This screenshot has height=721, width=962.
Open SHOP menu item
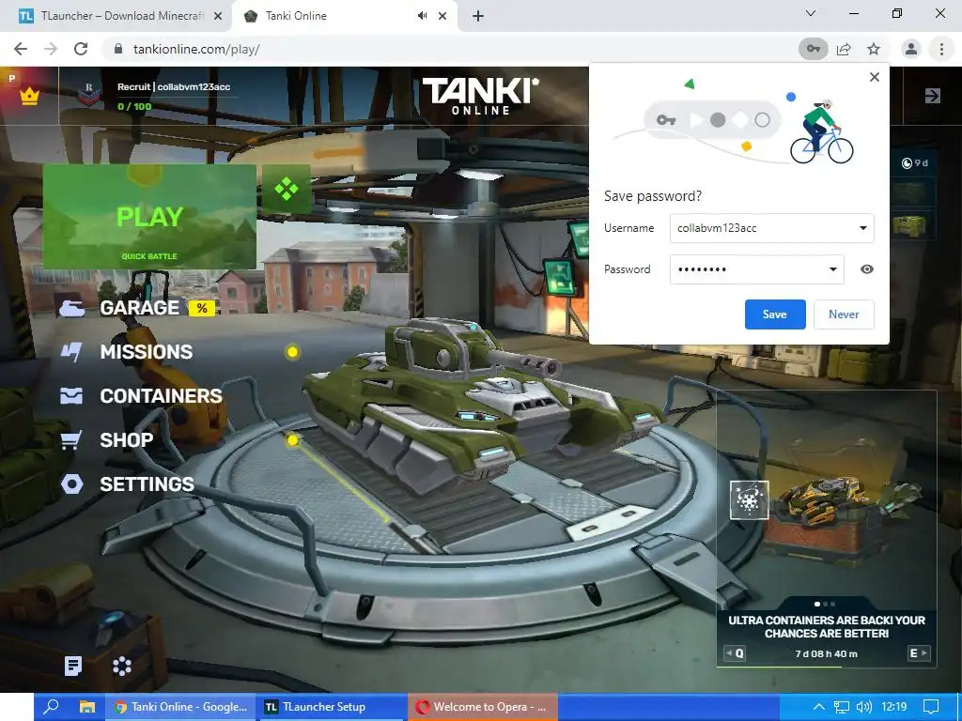point(127,440)
